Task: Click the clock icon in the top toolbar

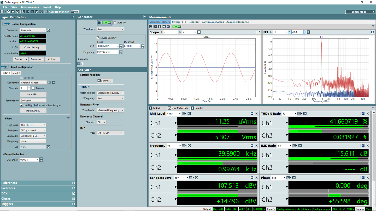Action: pos(37,12)
